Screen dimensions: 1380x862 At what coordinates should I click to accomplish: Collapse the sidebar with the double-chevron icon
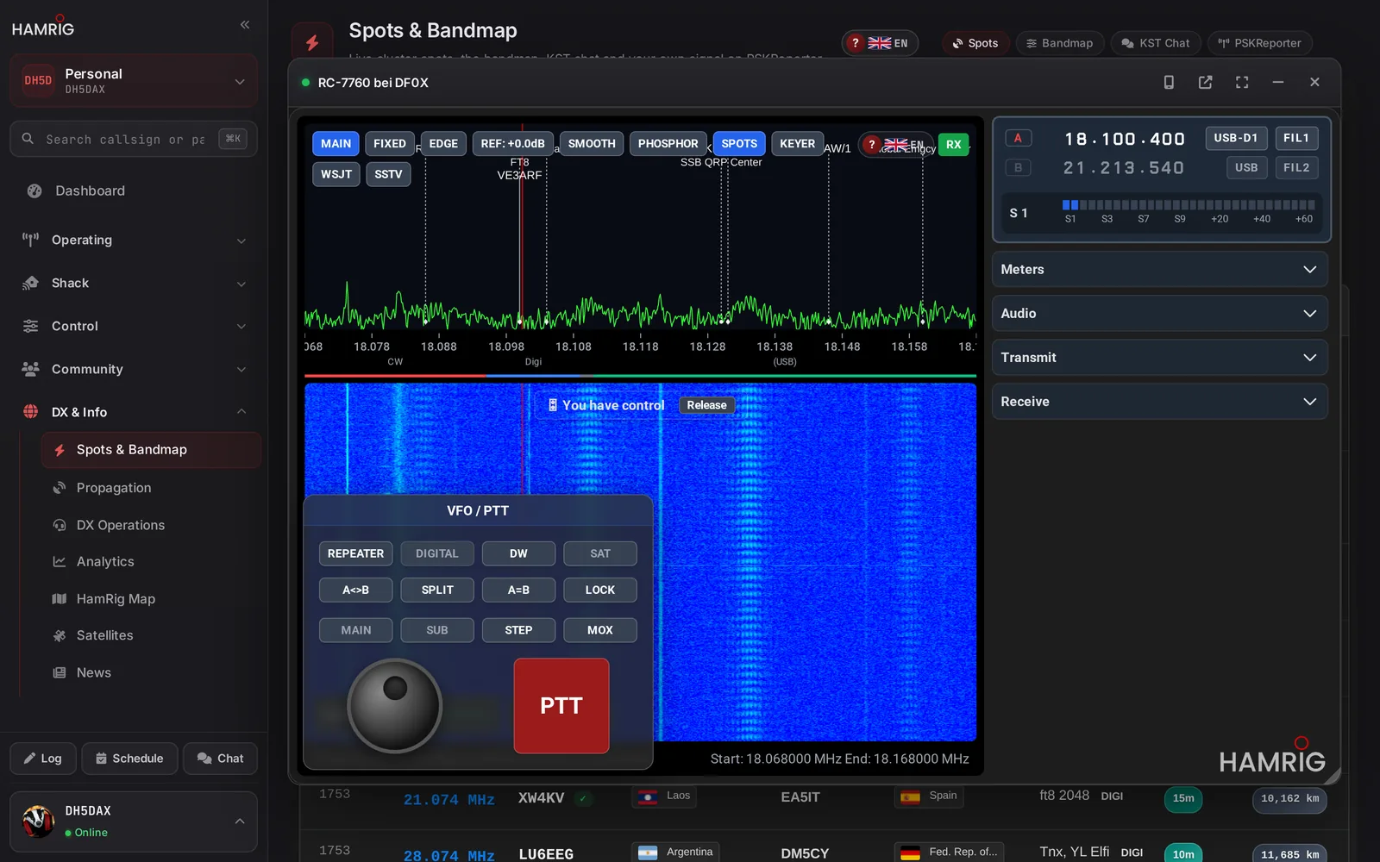tap(245, 25)
